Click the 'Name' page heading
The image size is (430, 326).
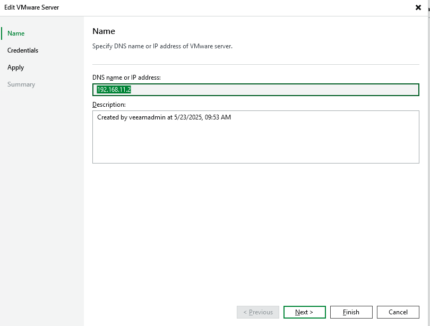pyautogui.click(x=104, y=31)
